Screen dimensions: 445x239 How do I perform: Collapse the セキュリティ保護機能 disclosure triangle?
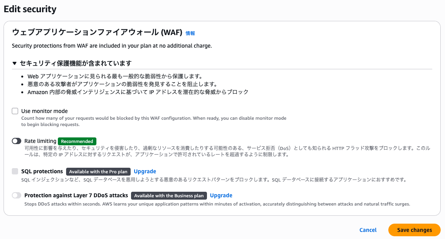(15, 63)
